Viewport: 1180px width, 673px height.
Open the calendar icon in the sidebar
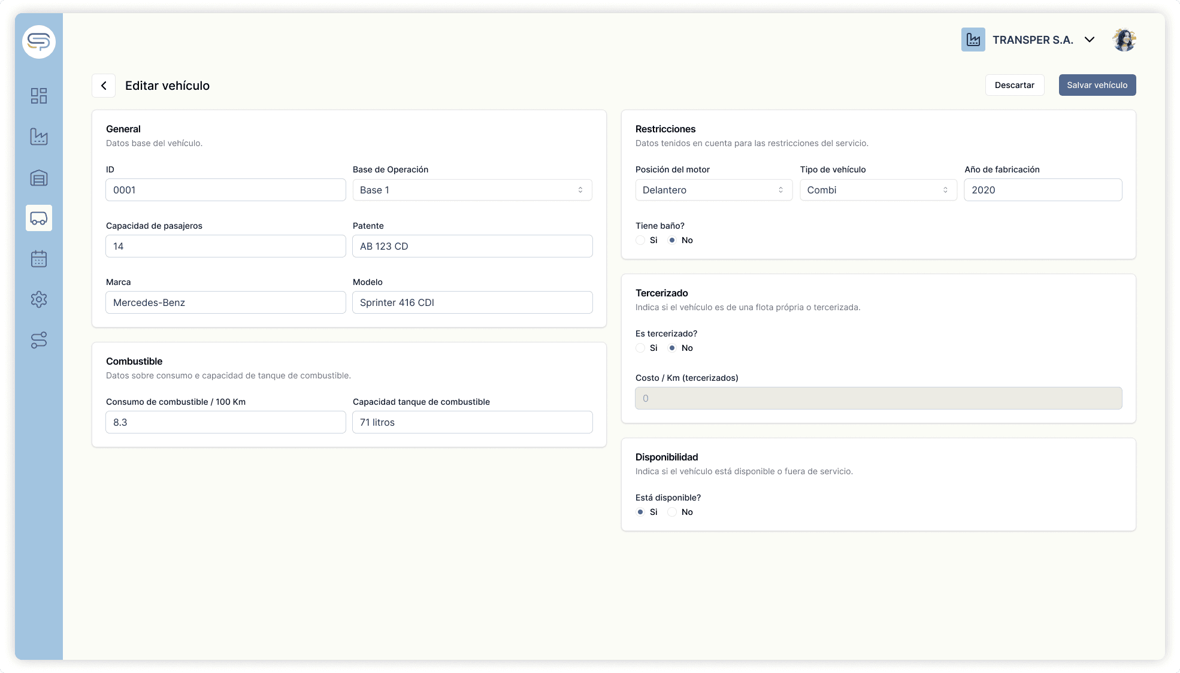[39, 259]
